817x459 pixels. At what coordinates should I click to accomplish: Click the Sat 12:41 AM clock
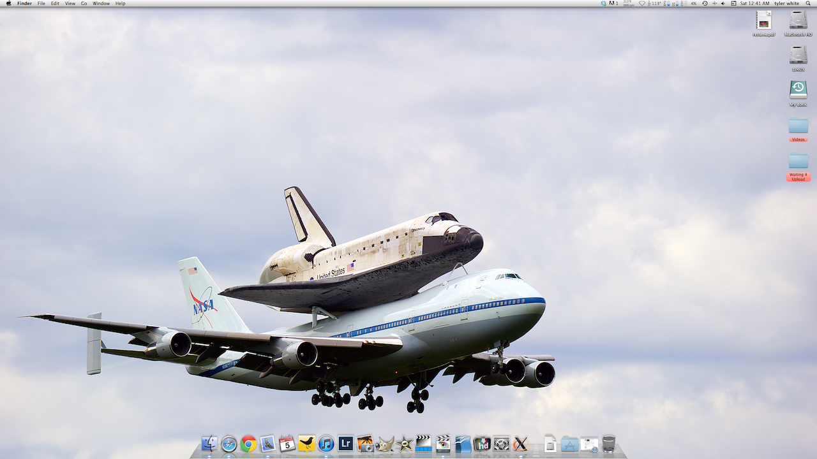point(754,3)
